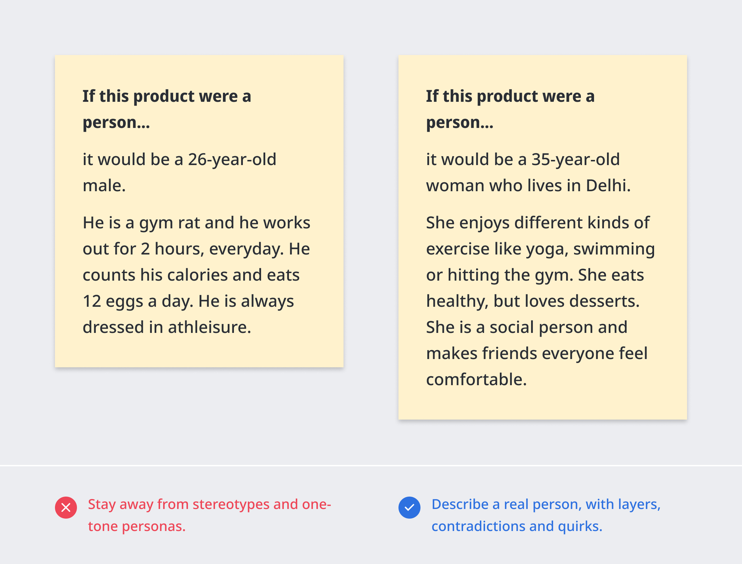Click "contradictions and quirks." blue text line

pyautogui.click(x=517, y=526)
